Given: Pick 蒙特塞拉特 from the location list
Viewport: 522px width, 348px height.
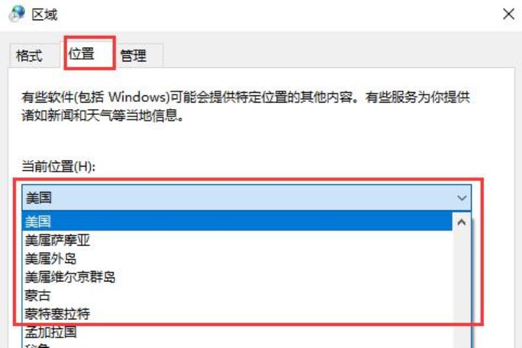Looking at the screenshot, I should (x=237, y=313).
